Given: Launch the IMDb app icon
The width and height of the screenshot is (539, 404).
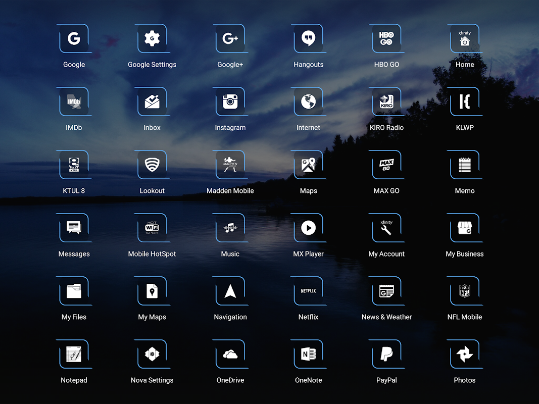Looking at the screenshot, I should pos(74,102).
